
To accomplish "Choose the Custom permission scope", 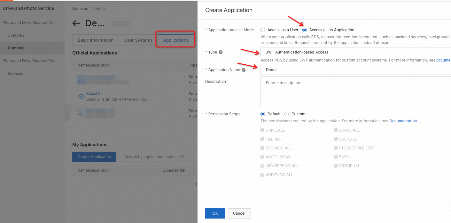I will pyautogui.click(x=287, y=114).
